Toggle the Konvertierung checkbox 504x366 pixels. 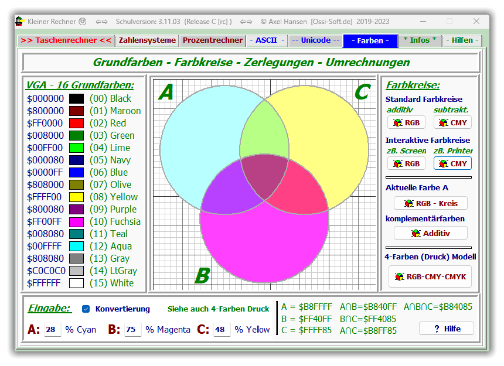pos(86,309)
